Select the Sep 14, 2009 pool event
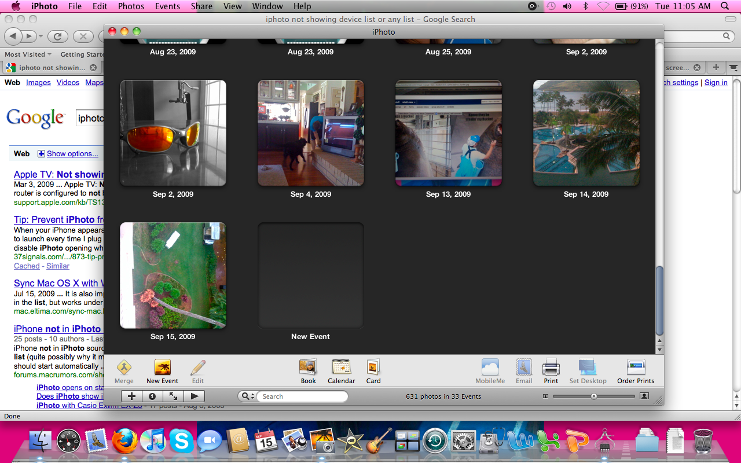Screen dimensions: 741x463 586,133
